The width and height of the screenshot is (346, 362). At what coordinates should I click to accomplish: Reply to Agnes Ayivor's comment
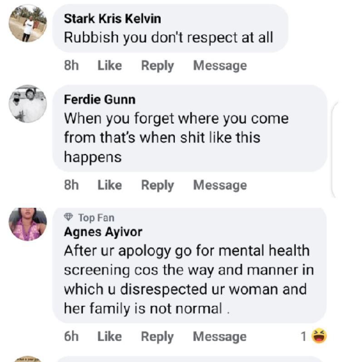pos(157,336)
